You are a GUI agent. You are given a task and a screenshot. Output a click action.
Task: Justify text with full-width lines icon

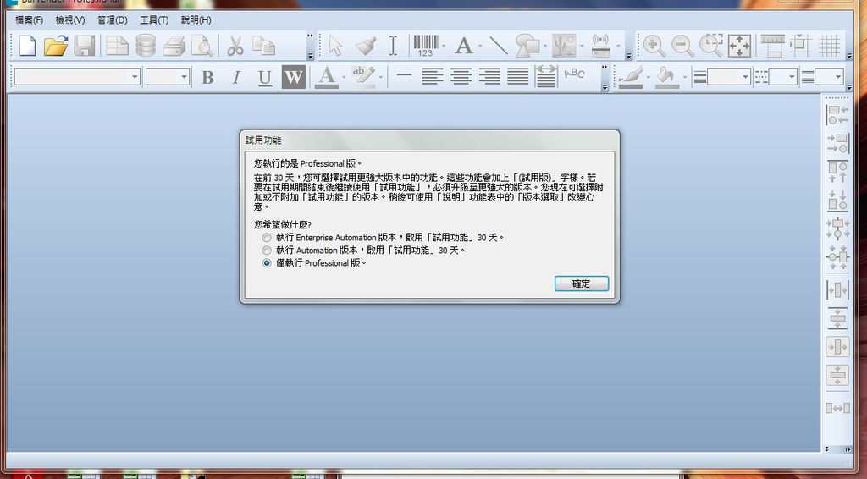(x=518, y=76)
